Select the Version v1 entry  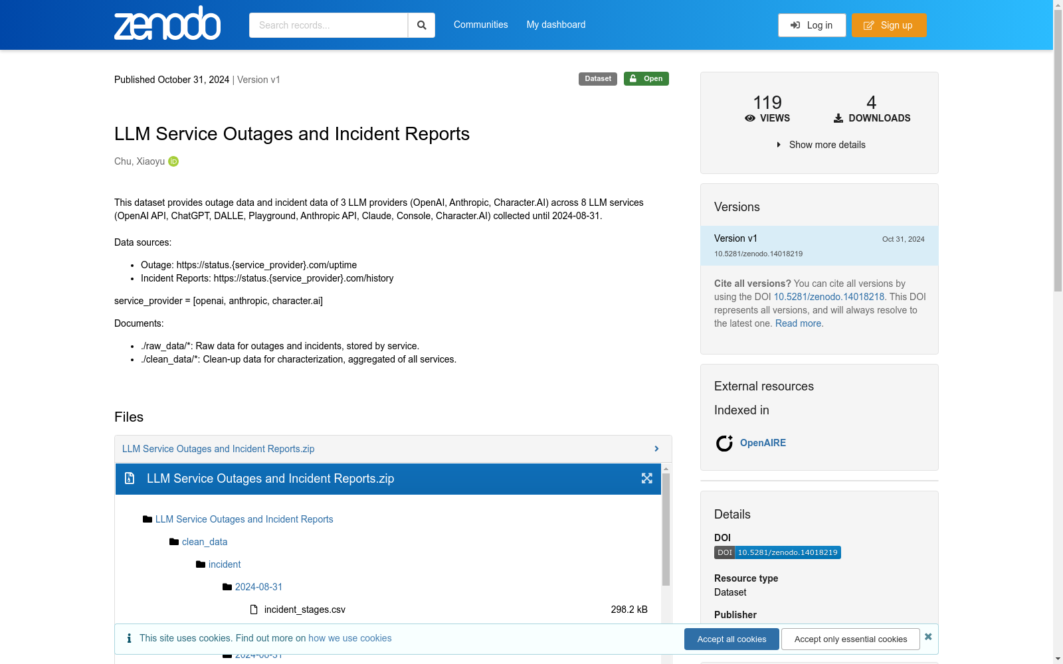(819, 246)
